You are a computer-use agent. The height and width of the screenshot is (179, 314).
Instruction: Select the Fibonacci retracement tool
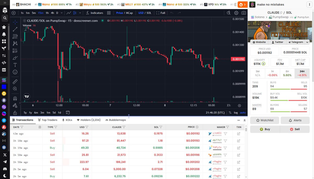(x=15, y=36)
